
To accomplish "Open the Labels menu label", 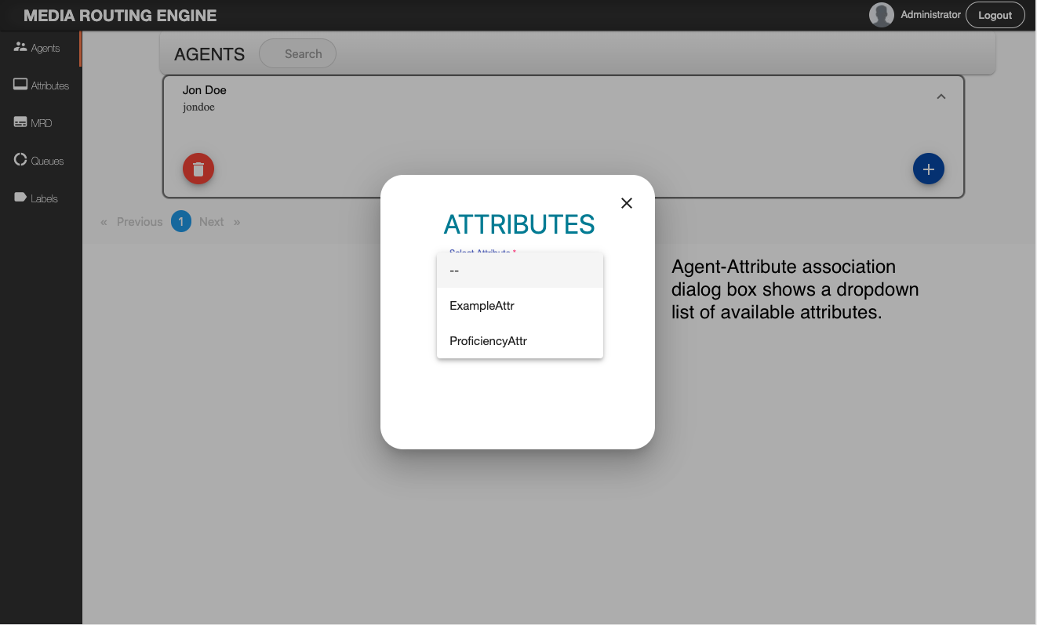I will click(45, 198).
